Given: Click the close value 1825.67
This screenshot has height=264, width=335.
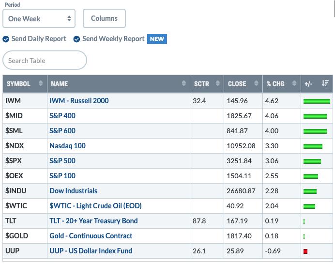Looking at the screenshot, I should point(239,116).
